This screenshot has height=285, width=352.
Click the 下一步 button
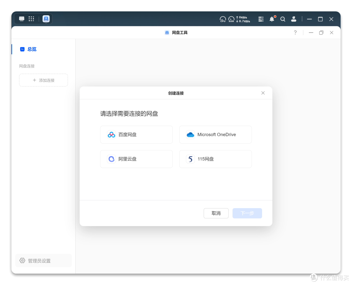click(x=247, y=213)
